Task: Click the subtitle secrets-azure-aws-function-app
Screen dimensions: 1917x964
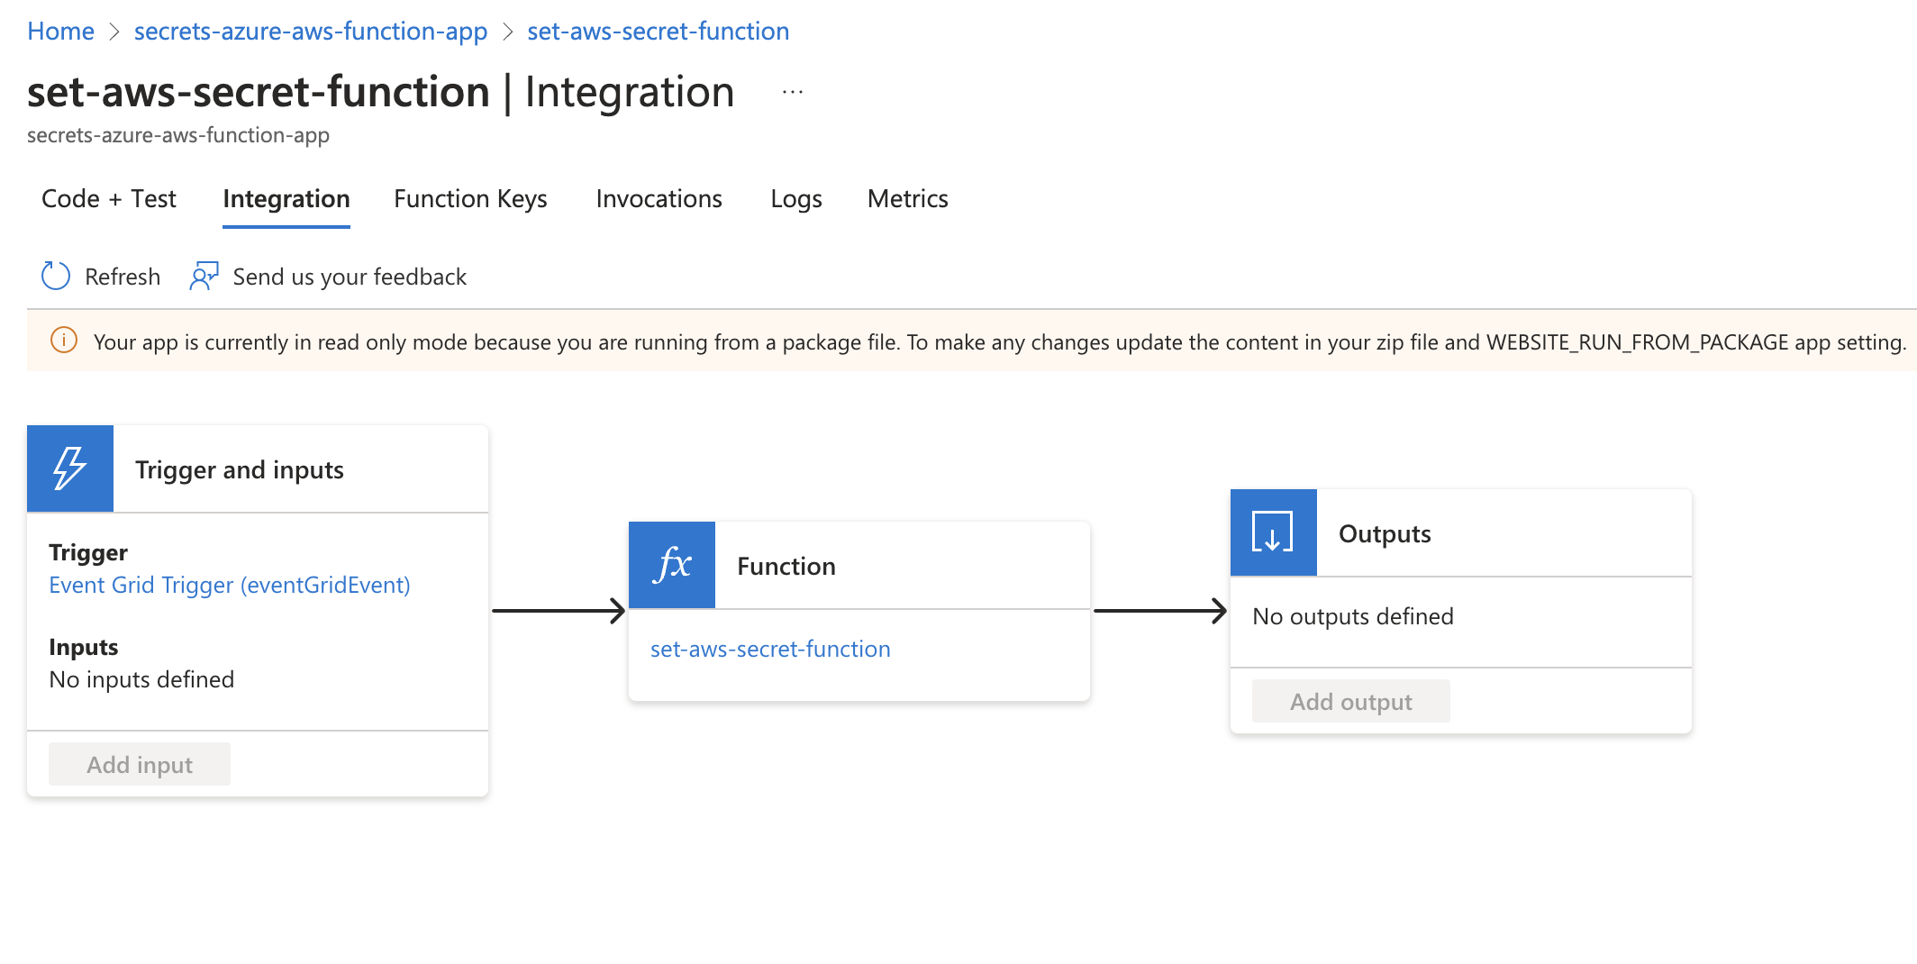Action: 178,135
